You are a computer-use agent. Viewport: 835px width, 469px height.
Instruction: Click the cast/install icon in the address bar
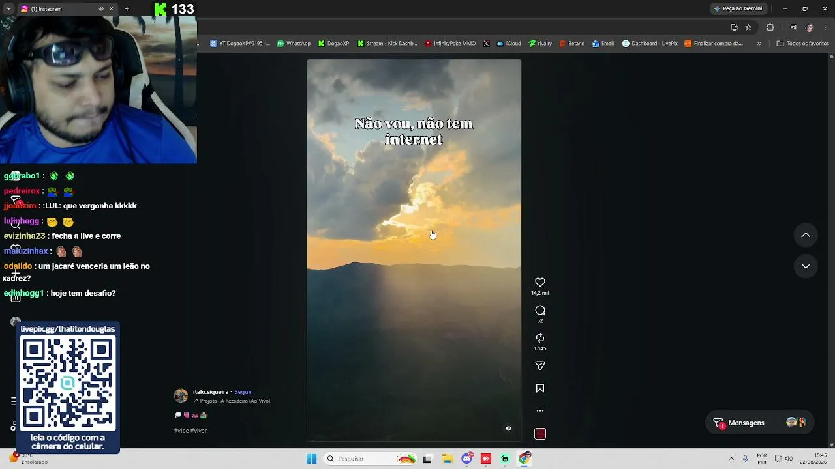734,27
